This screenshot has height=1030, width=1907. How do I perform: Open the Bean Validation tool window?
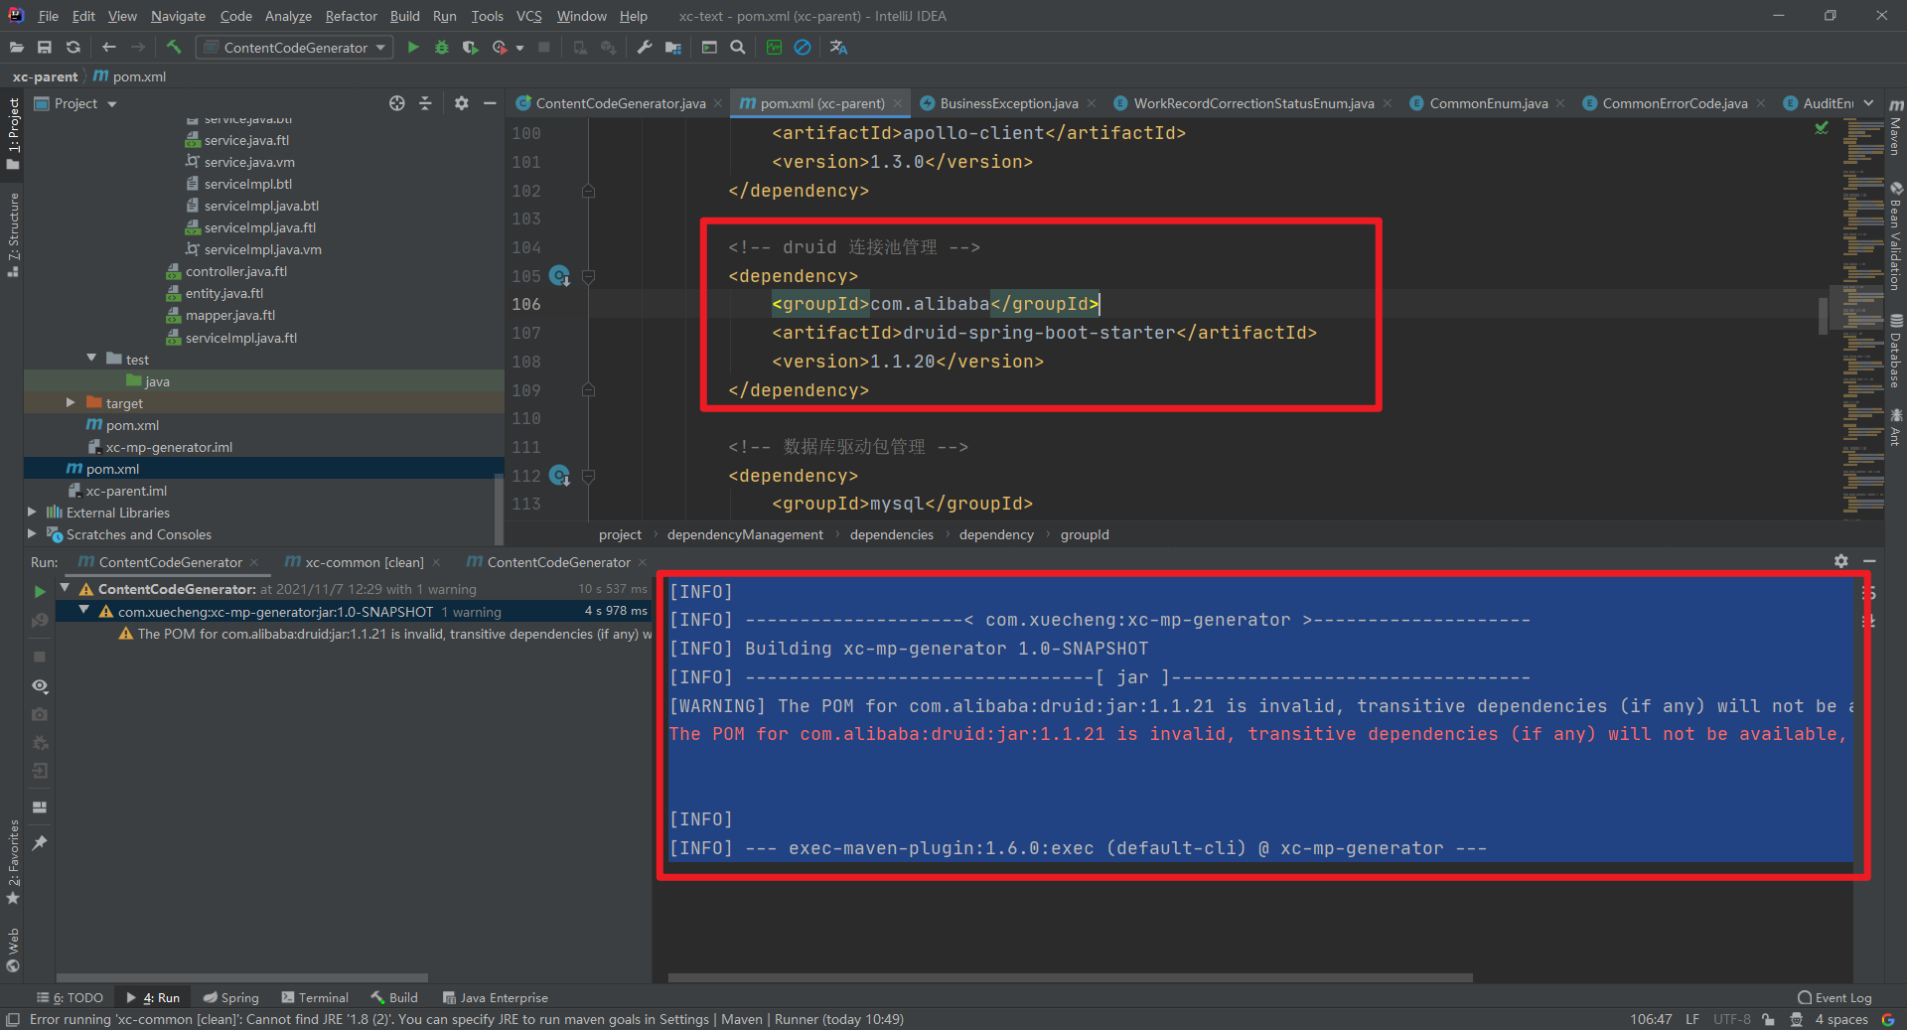(x=1895, y=238)
